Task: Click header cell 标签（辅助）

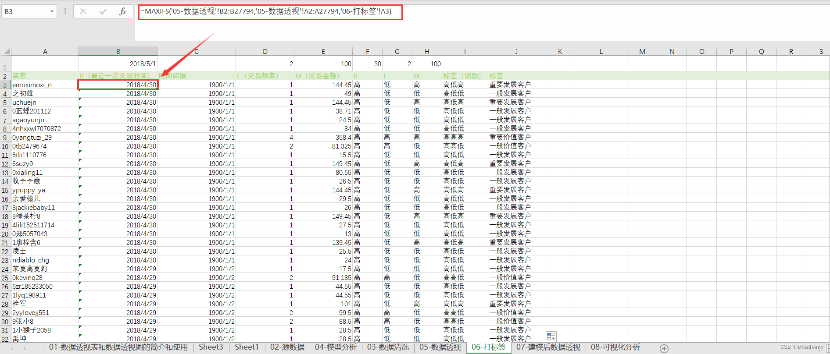Action: tap(465, 76)
